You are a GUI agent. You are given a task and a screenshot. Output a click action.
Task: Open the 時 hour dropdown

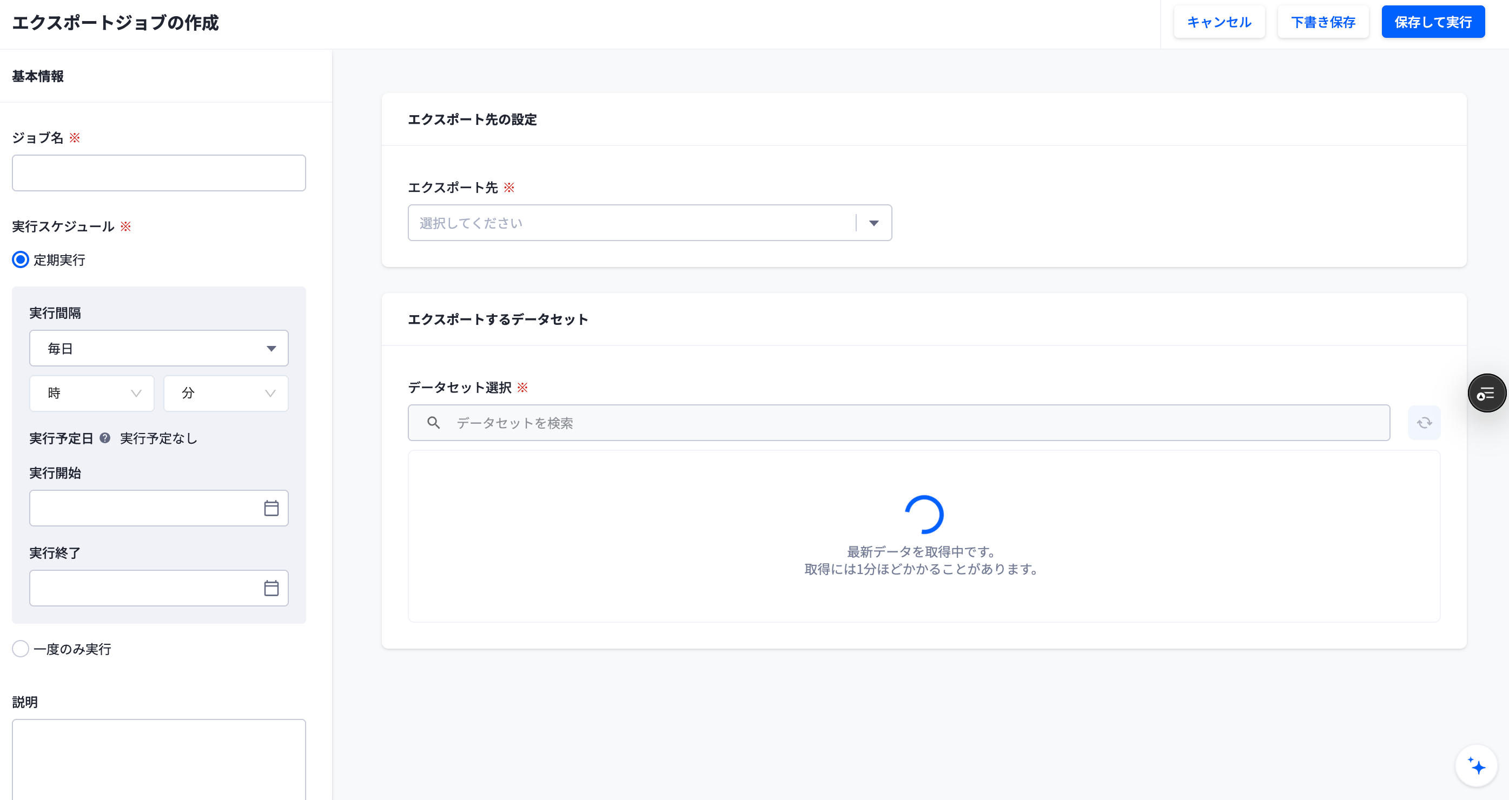pos(92,393)
